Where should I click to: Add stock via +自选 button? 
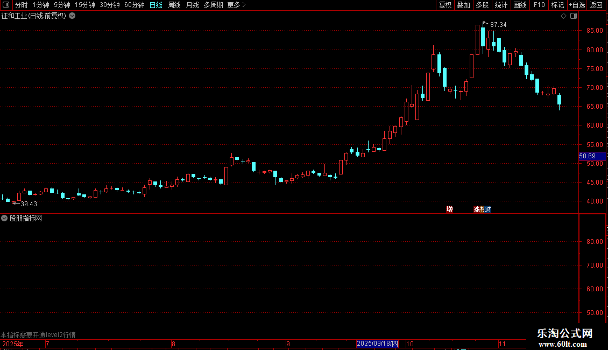point(577,5)
